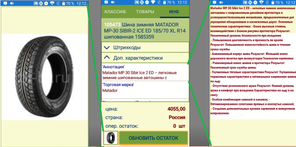The image size is (296, 147).
Task: Tap the notification check icon in the info screen status bar
Action: (106, 2)
